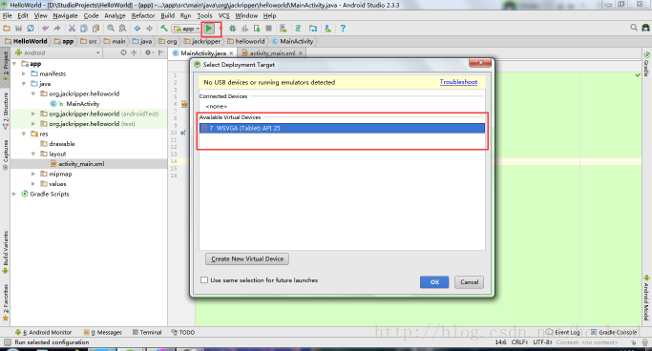Expand org.jackripper.helloworld (androidTest) package
Screen dimensions: 652x351
[33, 114]
